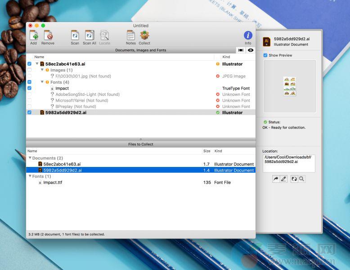The width and height of the screenshot is (350, 270).
Task: Click the document preview thumbnail
Action: (289, 86)
